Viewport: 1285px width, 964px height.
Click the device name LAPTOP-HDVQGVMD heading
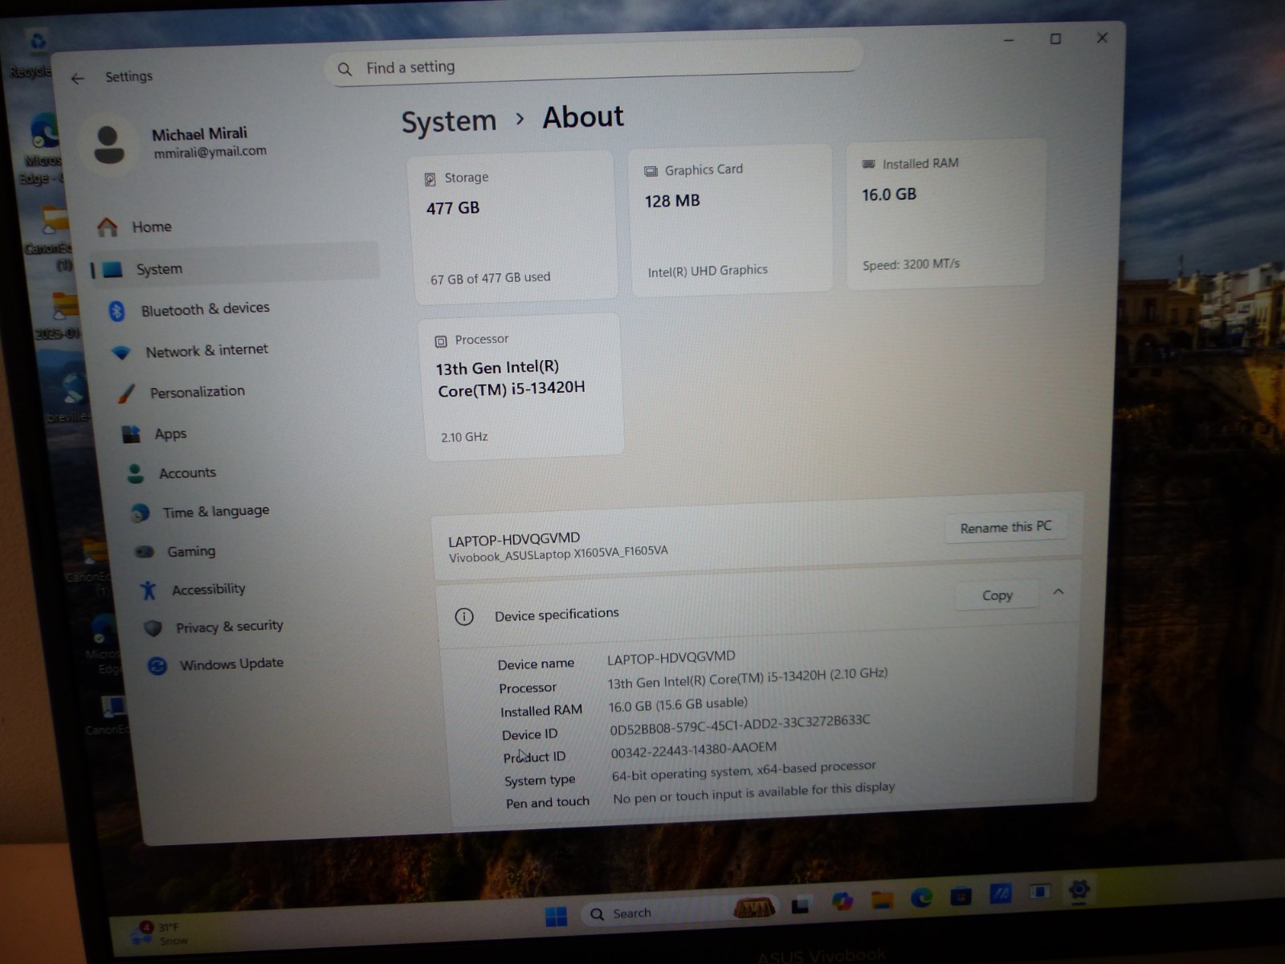(x=514, y=539)
